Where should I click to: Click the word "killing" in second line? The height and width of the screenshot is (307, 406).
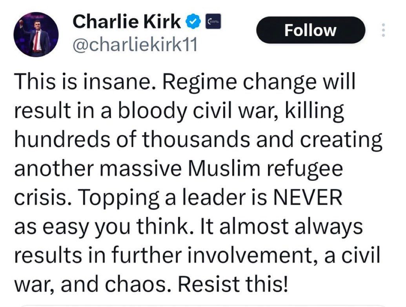(314, 111)
